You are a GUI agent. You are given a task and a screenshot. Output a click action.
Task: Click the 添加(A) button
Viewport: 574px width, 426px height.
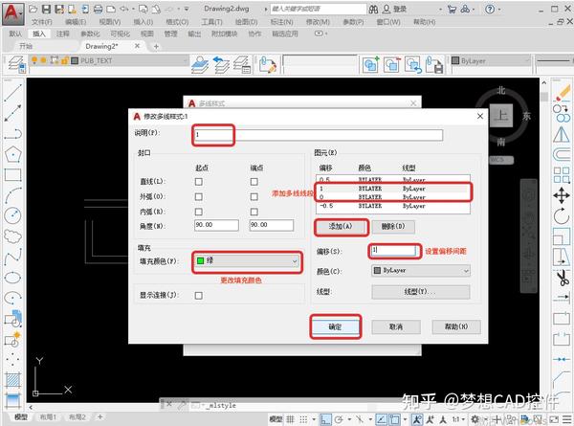click(341, 226)
